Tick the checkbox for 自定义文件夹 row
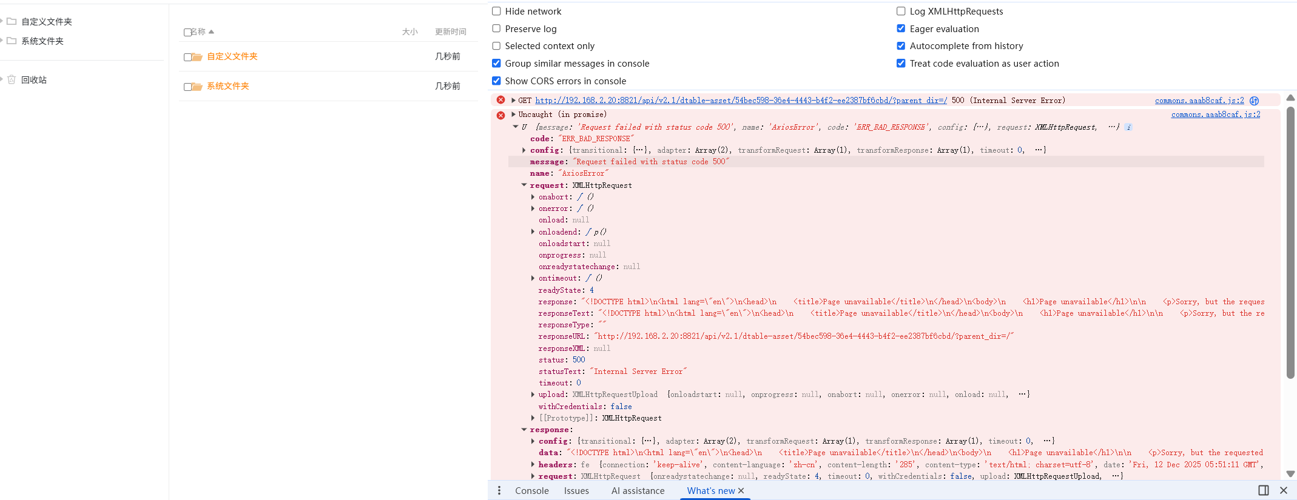Viewport: 1297px width, 500px height. [x=187, y=57]
